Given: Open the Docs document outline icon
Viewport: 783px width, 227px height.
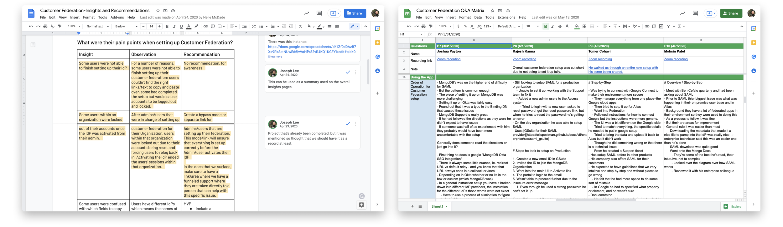Looking at the screenshot, I should [x=33, y=45].
